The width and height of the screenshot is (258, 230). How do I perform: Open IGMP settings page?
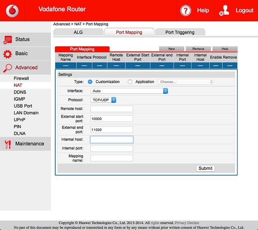tap(19, 99)
